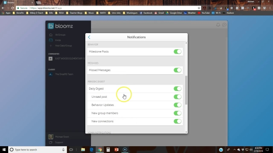
Task: Open the Google Drive bookmark
Action: point(174,13)
